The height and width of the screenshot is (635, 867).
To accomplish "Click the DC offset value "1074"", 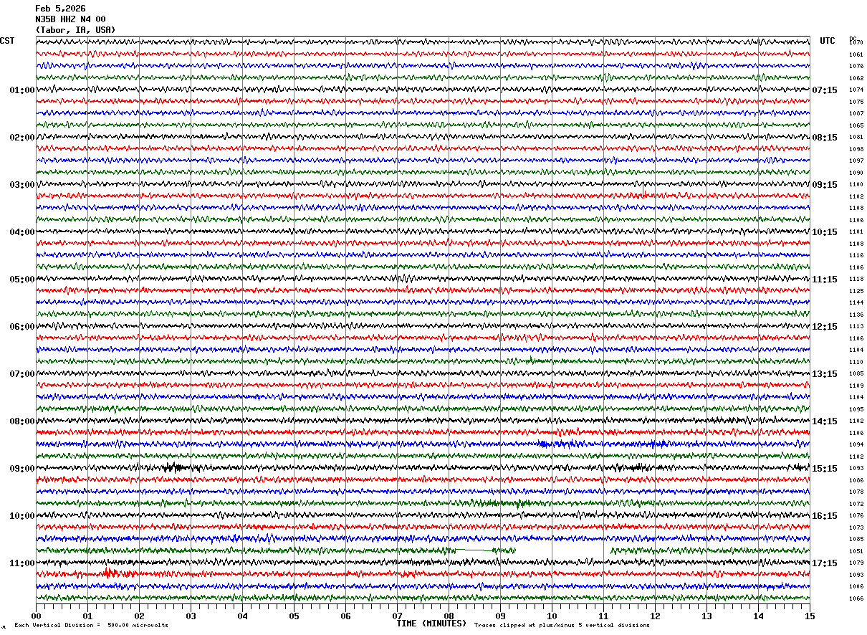I will tap(856, 90).
